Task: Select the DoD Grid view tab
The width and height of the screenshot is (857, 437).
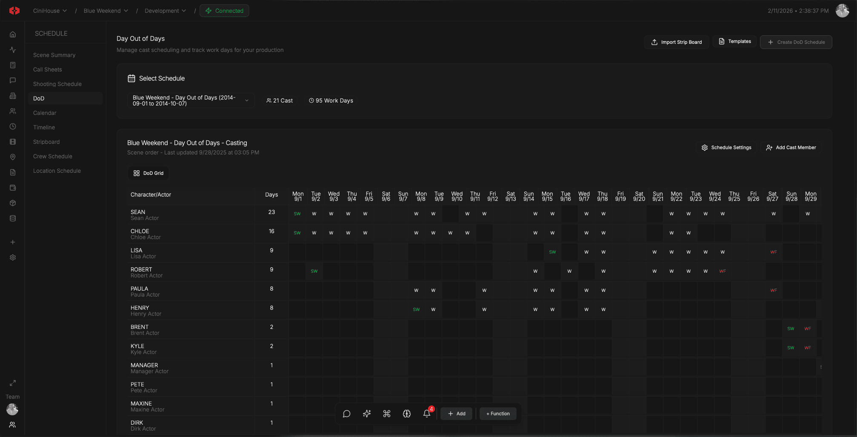Action: pyautogui.click(x=149, y=173)
